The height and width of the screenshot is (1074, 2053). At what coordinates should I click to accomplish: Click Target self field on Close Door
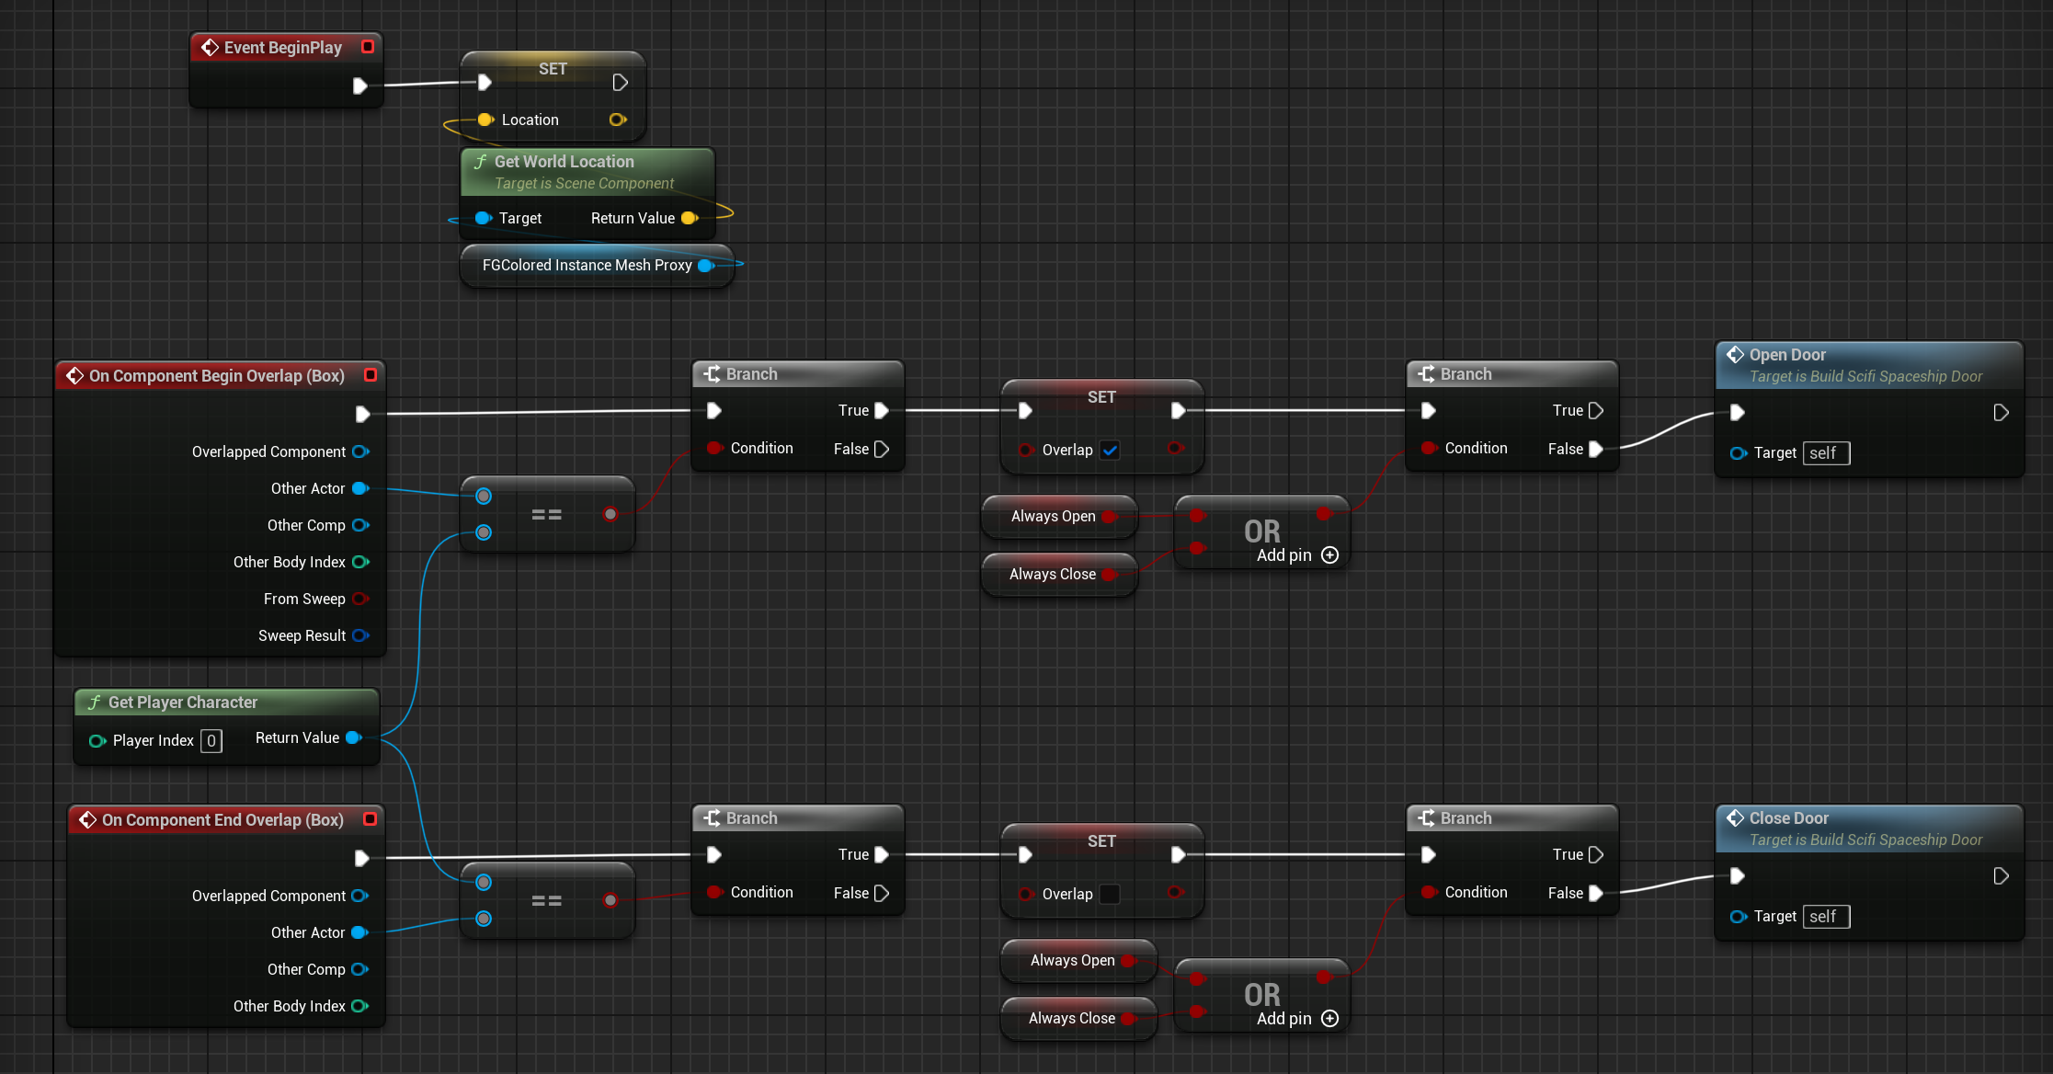pyautogui.click(x=1825, y=917)
